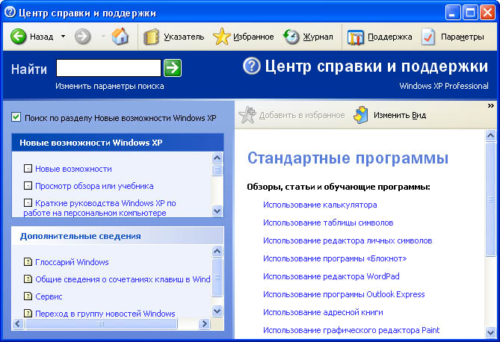Image resolution: width=500 pixels, height=342 pixels.
Task: Click the Назад toolbar label
Action: point(41,37)
